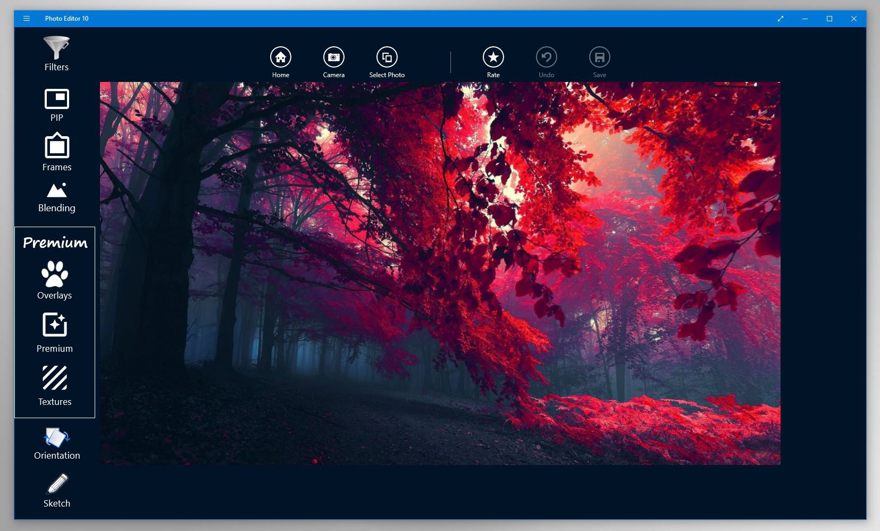Image resolution: width=880 pixels, height=531 pixels.
Task: Click the Photo Editor 10 window title
Action: tap(67, 19)
